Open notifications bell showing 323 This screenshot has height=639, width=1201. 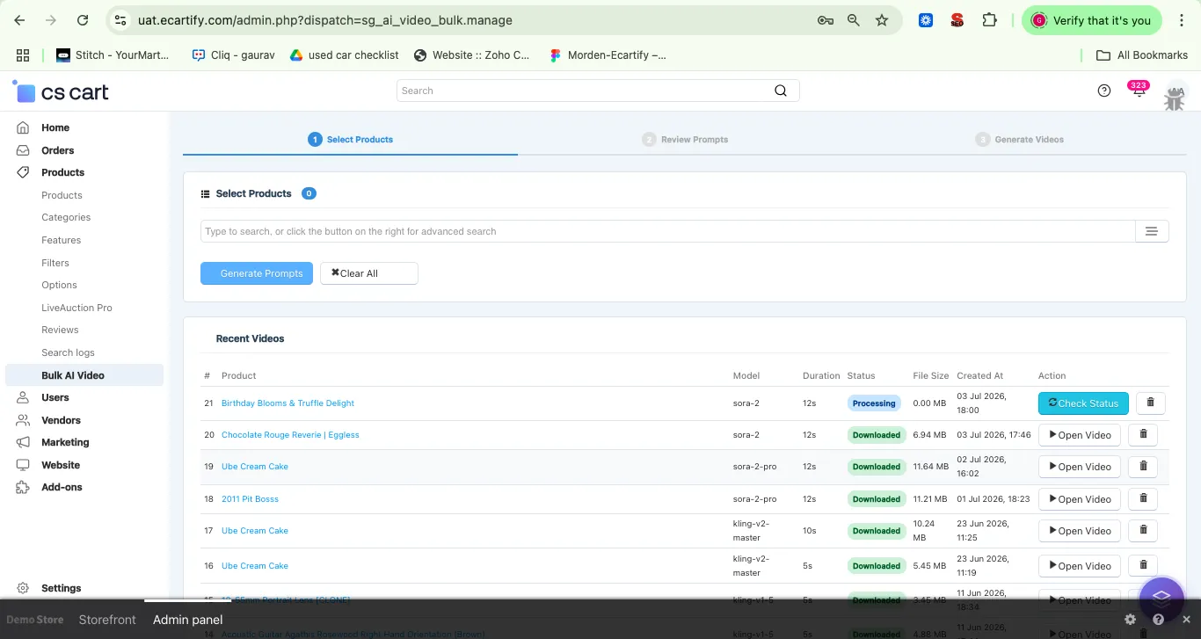[1139, 90]
